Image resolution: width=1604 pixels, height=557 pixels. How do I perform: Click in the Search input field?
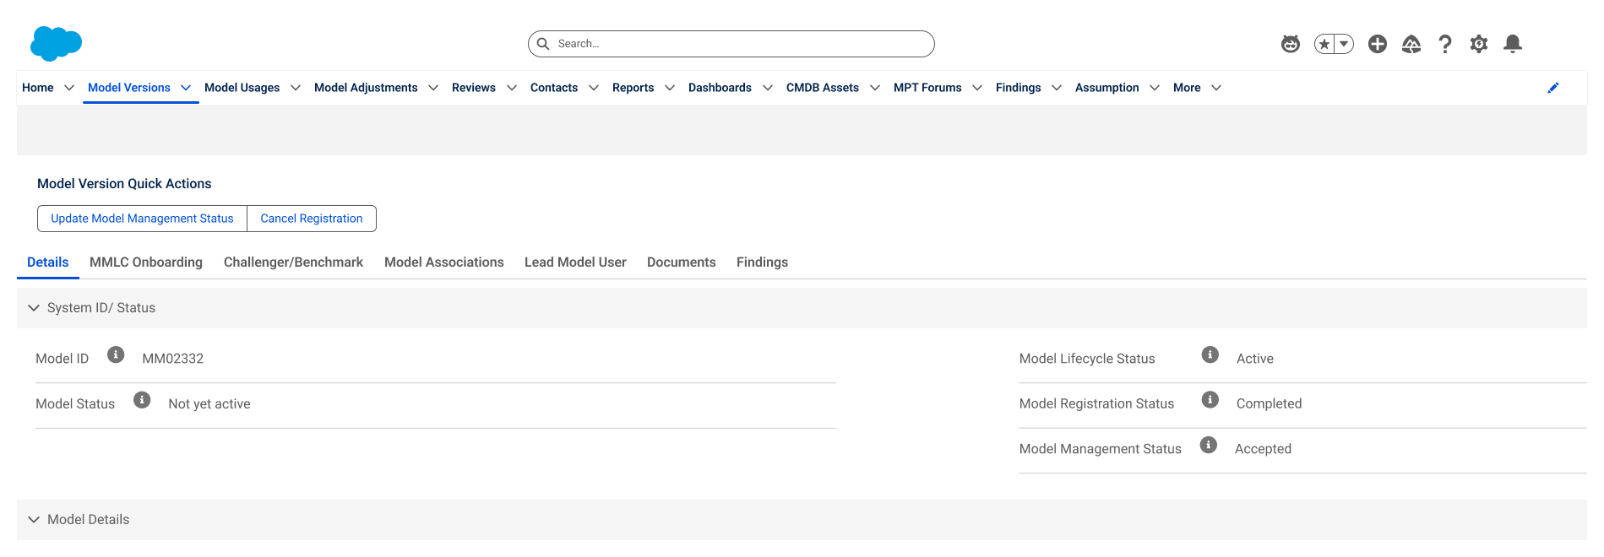(x=731, y=44)
